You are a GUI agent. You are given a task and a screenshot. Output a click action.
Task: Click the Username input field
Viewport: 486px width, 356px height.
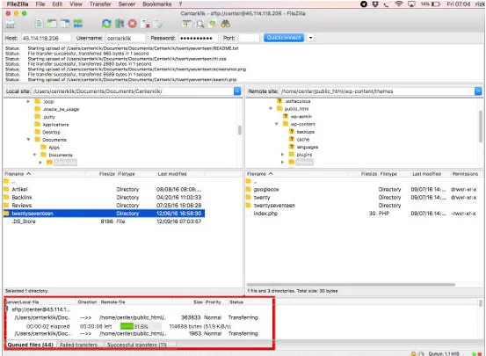(125, 38)
